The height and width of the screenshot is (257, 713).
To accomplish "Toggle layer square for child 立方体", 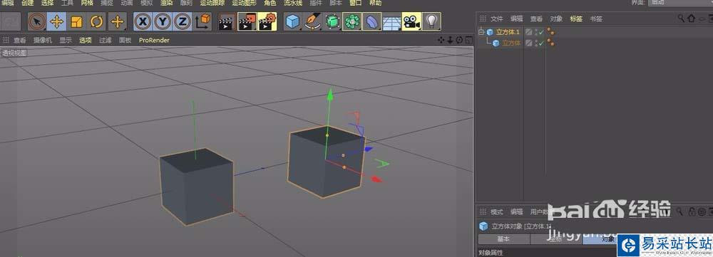I will tap(529, 43).
